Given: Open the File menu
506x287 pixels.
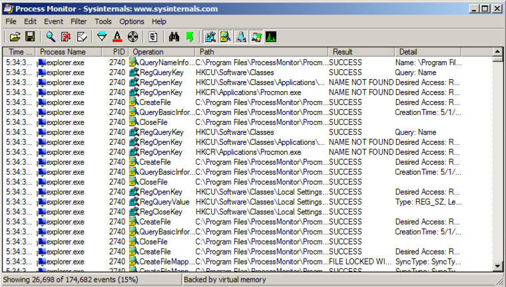Looking at the screenshot, I should pyautogui.click(x=11, y=21).
